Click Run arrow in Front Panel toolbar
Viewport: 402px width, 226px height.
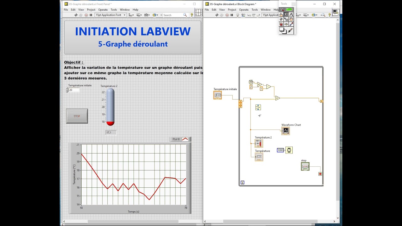pos(76,15)
